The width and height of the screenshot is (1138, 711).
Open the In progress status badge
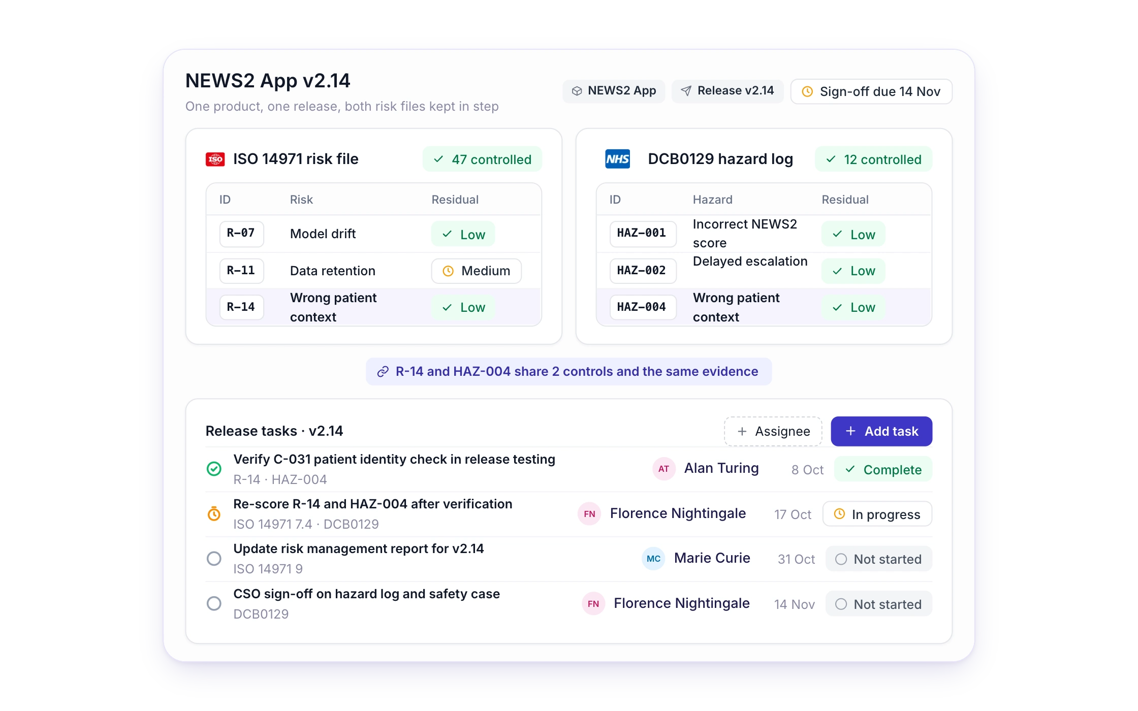tap(877, 514)
